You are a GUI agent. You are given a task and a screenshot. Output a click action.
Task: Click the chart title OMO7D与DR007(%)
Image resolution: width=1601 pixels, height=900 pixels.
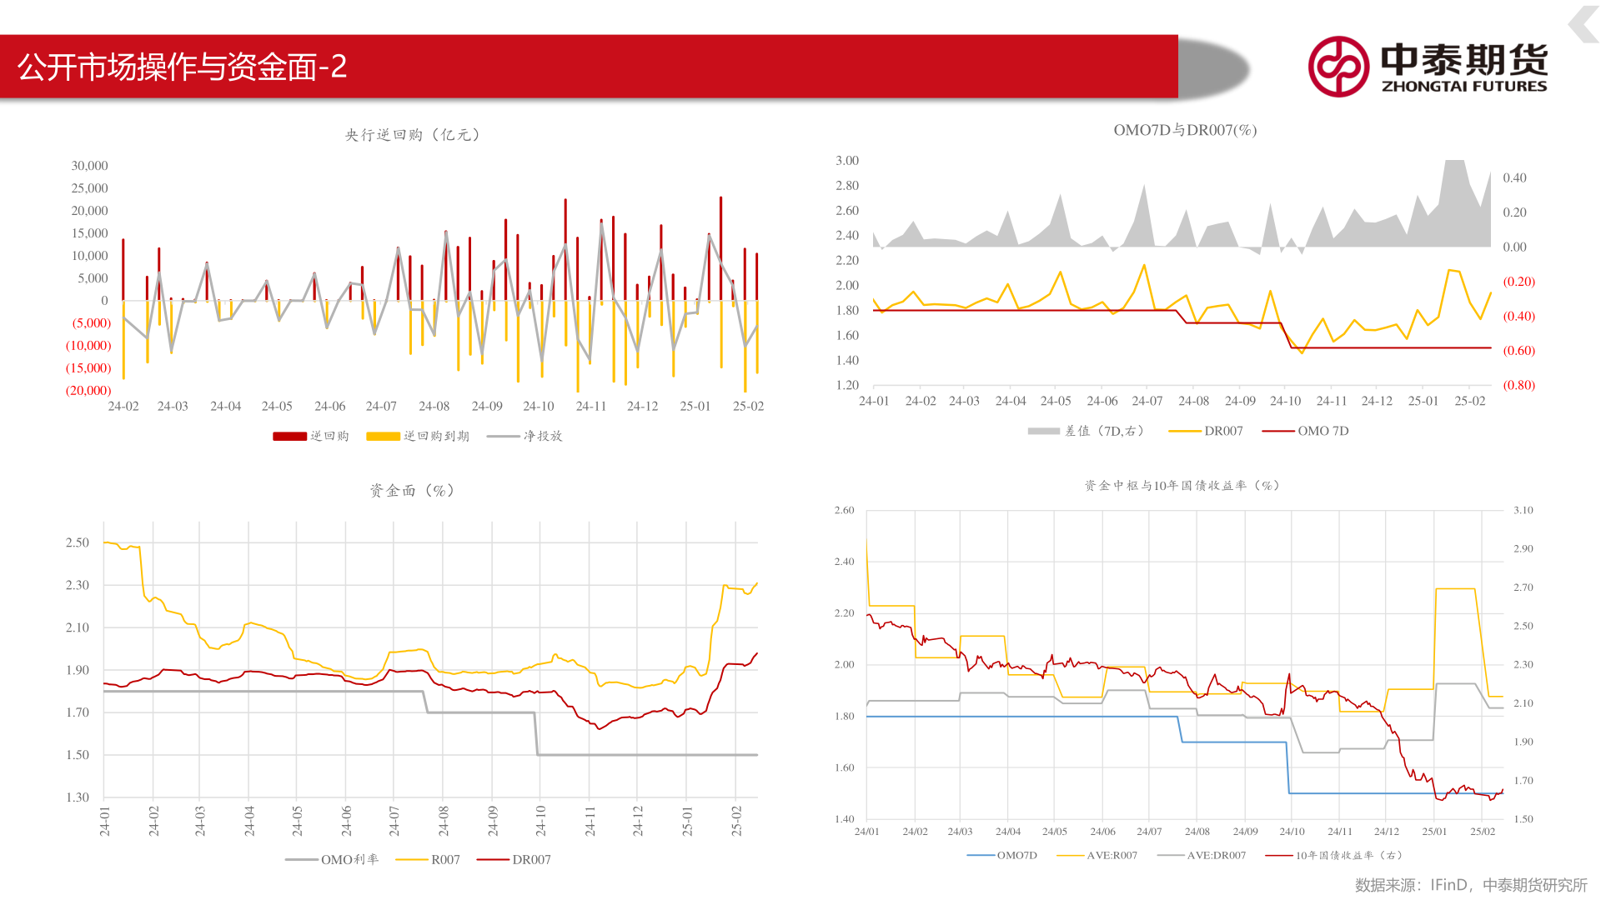click(1184, 130)
